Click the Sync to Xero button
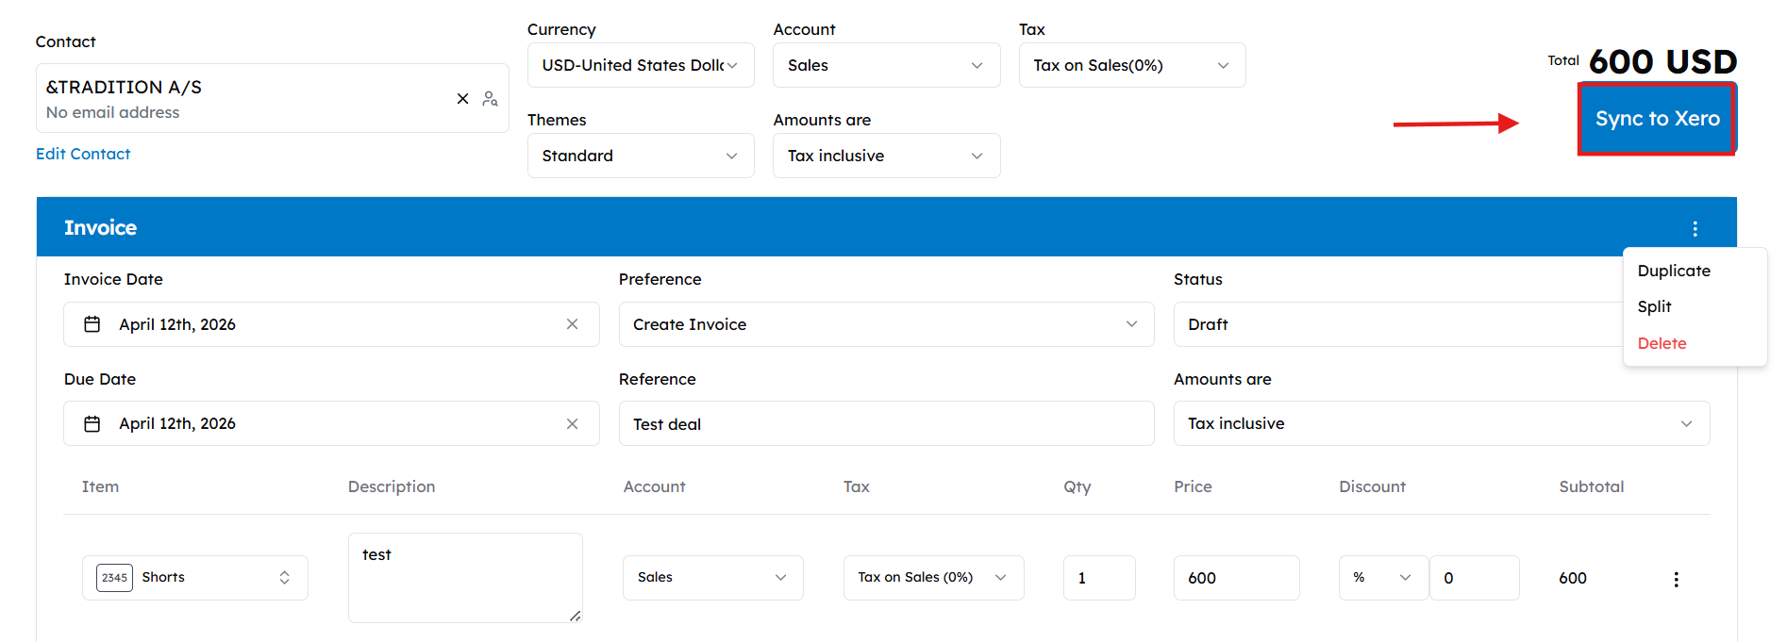This screenshot has width=1787, height=642. 1657,119
